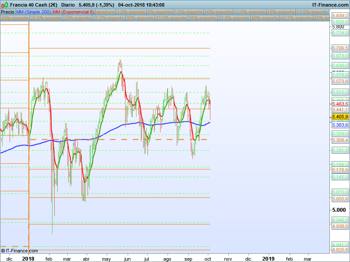Click the 04-oct-2018 18:43:08 timestamp
The image size is (350, 262).
click(141, 5)
